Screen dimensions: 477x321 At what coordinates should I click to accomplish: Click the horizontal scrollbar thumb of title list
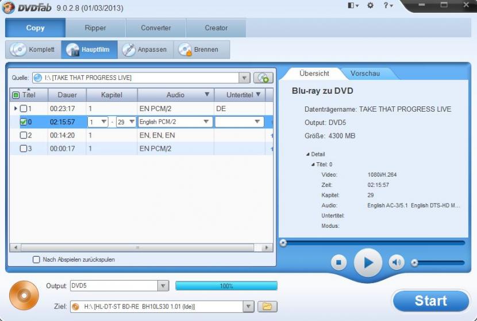coord(137,247)
